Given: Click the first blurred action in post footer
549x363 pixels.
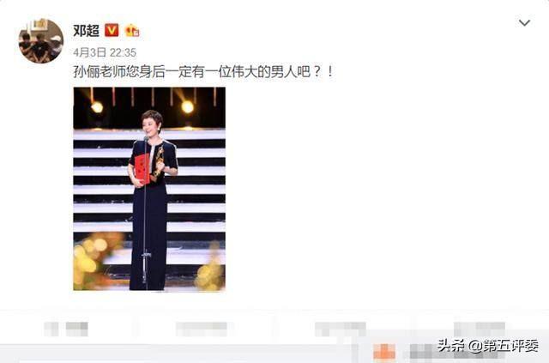Looking at the screenshot, I should (x=66, y=330).
